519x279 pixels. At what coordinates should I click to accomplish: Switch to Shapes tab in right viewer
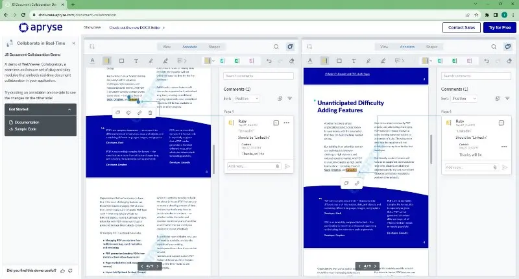coord(431,47)
